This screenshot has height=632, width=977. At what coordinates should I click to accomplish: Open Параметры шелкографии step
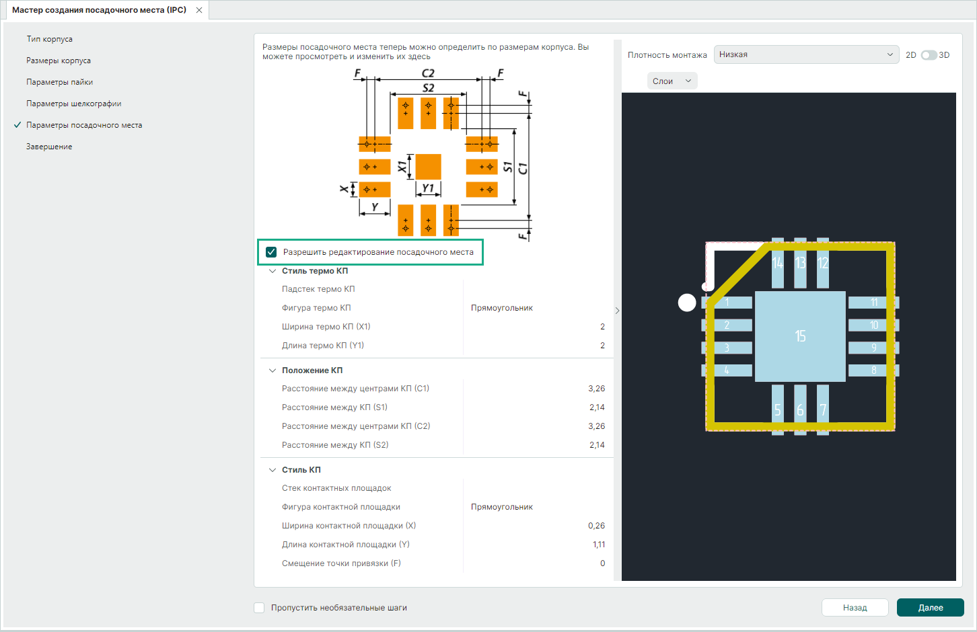tap(74, 104)
